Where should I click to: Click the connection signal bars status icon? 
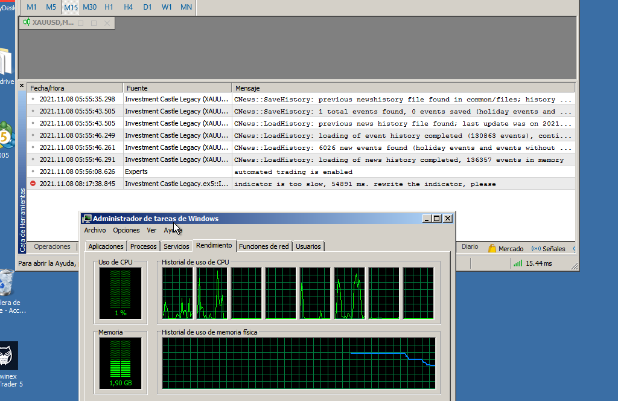(x=517, y=263)
